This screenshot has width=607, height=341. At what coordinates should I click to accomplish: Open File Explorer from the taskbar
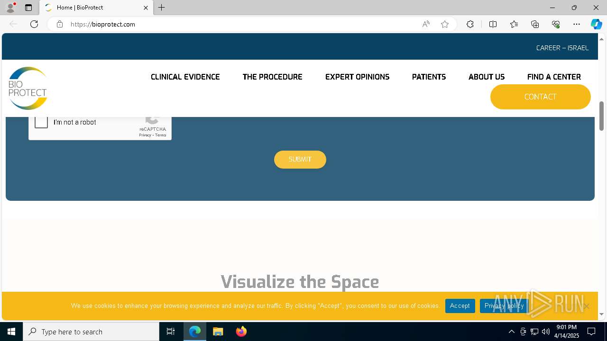(x=218, y=332)
